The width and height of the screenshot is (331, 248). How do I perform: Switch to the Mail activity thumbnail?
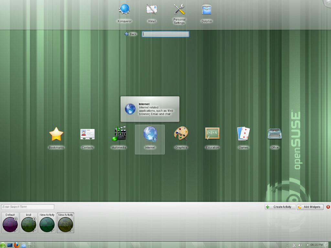tap(28, 224)
